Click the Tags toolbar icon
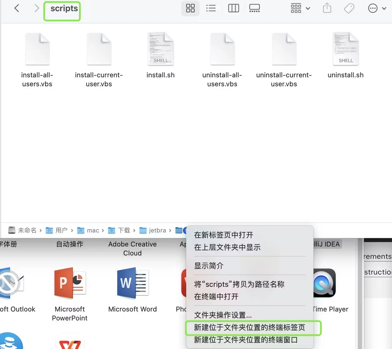This screenshot has width=392, height=349. 349,8
